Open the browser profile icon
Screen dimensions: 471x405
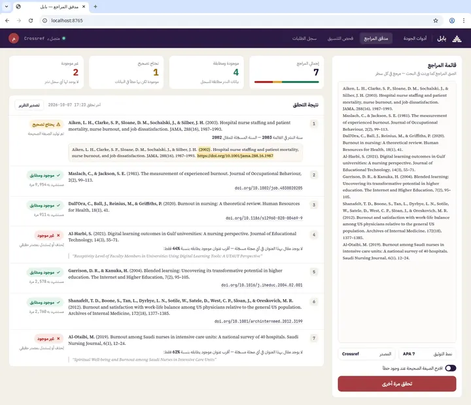pyautogui.click(x=452, y=20)
